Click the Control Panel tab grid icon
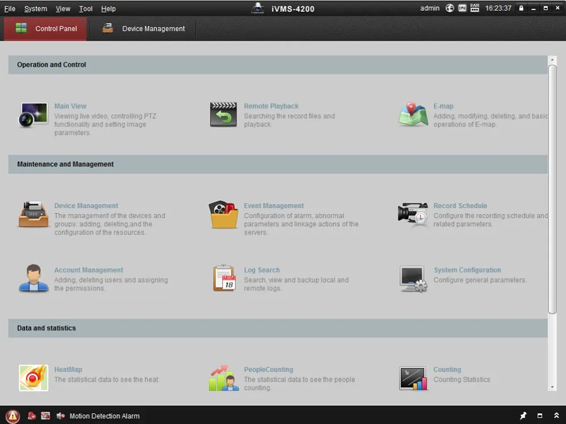The image size is (566, 424). point(22,28)
